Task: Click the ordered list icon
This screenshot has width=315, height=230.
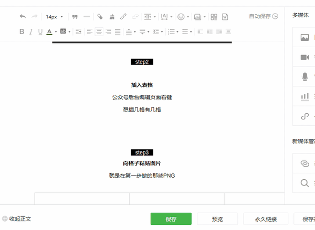Action: click(171, 31)
